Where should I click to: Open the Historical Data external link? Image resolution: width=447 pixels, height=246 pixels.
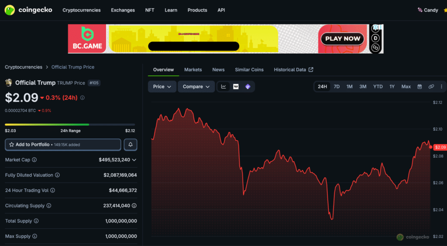click(x=294, y=70)
